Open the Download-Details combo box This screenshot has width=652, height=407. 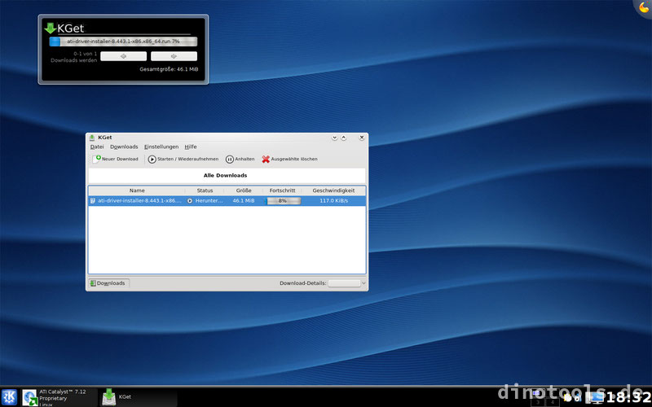(x=347, y=283)
